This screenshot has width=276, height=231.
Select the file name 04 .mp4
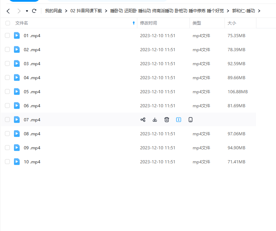[x=32, y=78]
